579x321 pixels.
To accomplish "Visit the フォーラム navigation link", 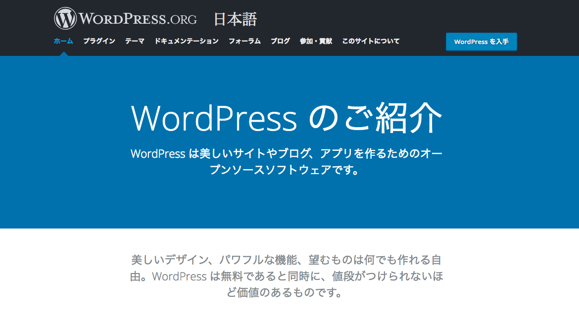I will 244,41.
